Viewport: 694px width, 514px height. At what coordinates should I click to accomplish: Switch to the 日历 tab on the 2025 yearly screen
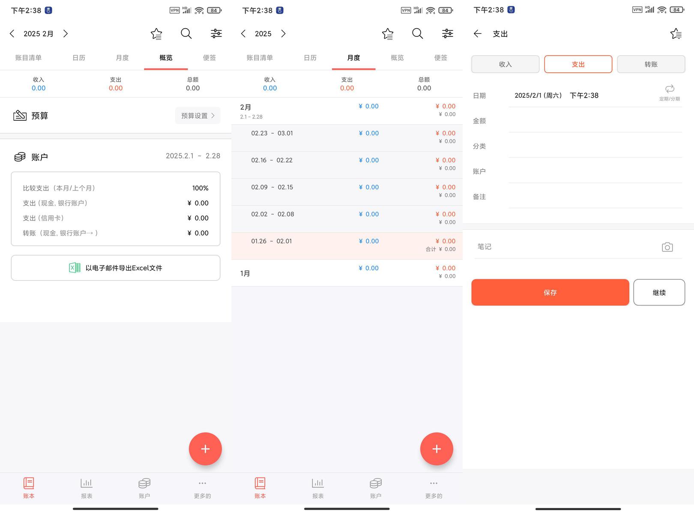coord(310,58)
